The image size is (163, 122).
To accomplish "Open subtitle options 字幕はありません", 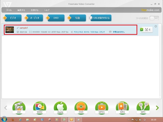I will (x=118, y=32).
